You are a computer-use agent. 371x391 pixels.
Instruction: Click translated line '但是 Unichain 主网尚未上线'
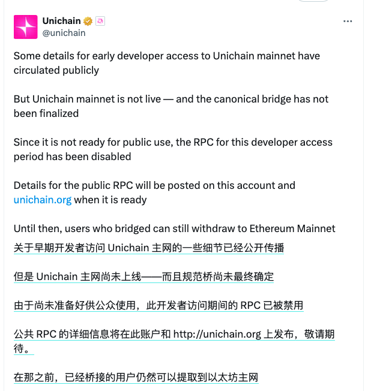click(144, 277)
